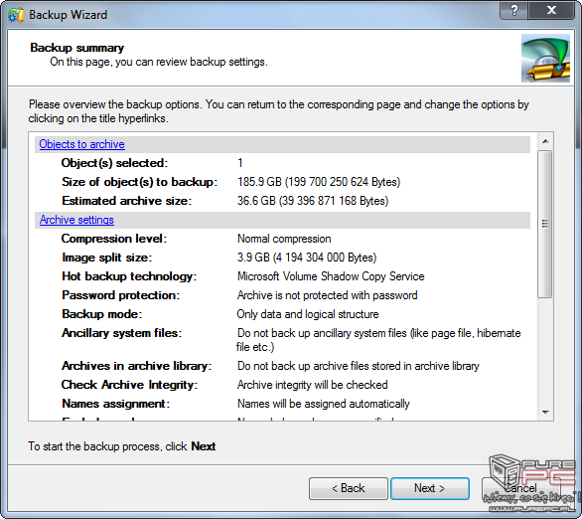This screenshot has width=582, height=519.
Task: Close the Backup Wizard window
Action: click(x=551, y=10)
